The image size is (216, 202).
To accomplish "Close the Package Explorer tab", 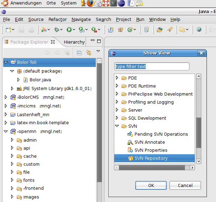I will pyautogui.click(x=53, y=42).
